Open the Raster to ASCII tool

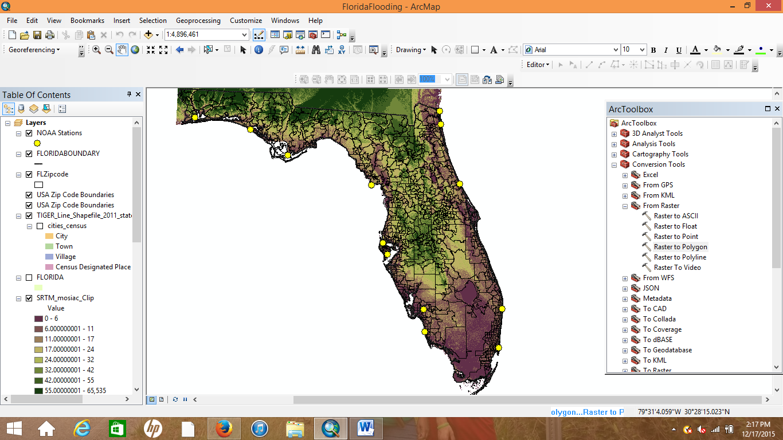coord(676,216)
